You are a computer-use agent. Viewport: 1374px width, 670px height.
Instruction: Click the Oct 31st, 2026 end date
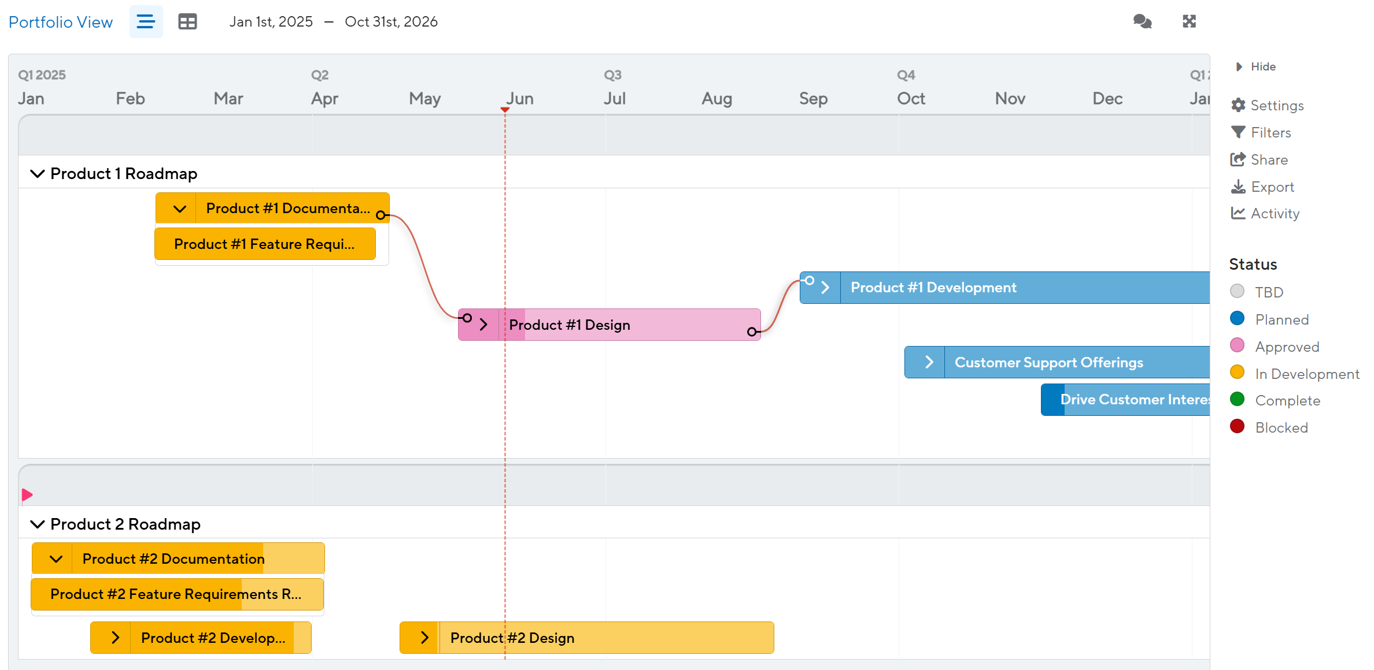click(391, 22)
